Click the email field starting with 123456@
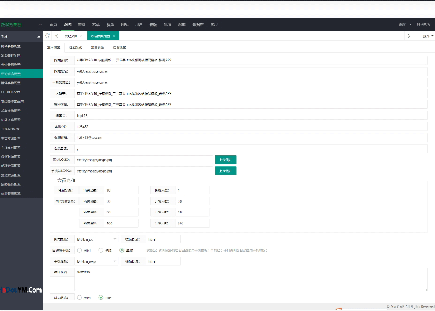435x311 pixels. pyautogui.click(x=251, y=137)
